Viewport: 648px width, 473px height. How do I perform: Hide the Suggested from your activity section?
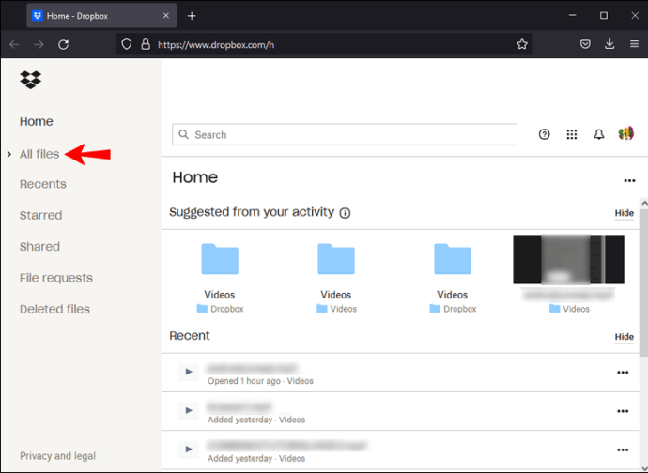pos(624,213)
